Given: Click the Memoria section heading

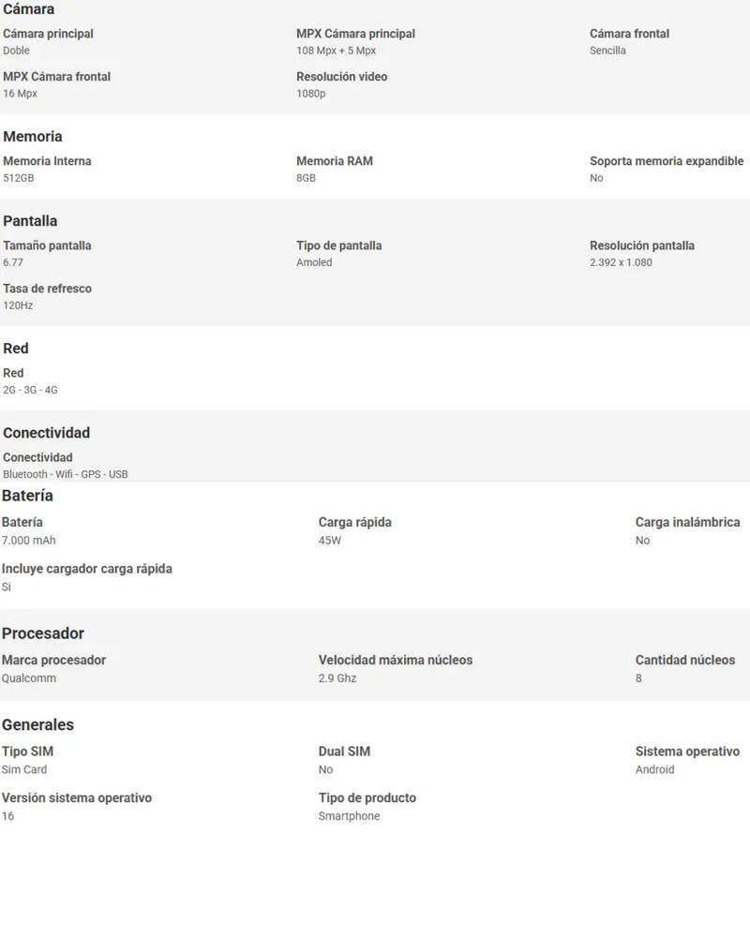Looking at the screenshot, I should click(32, 136).
